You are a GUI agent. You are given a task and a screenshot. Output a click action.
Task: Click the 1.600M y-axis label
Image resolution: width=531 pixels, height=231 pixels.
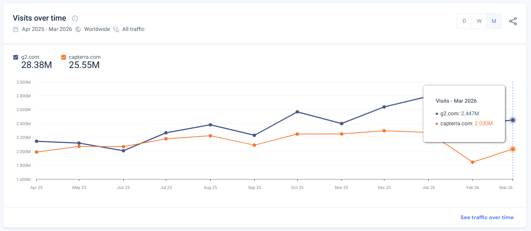pyautogui.click(x=23, y=179)
